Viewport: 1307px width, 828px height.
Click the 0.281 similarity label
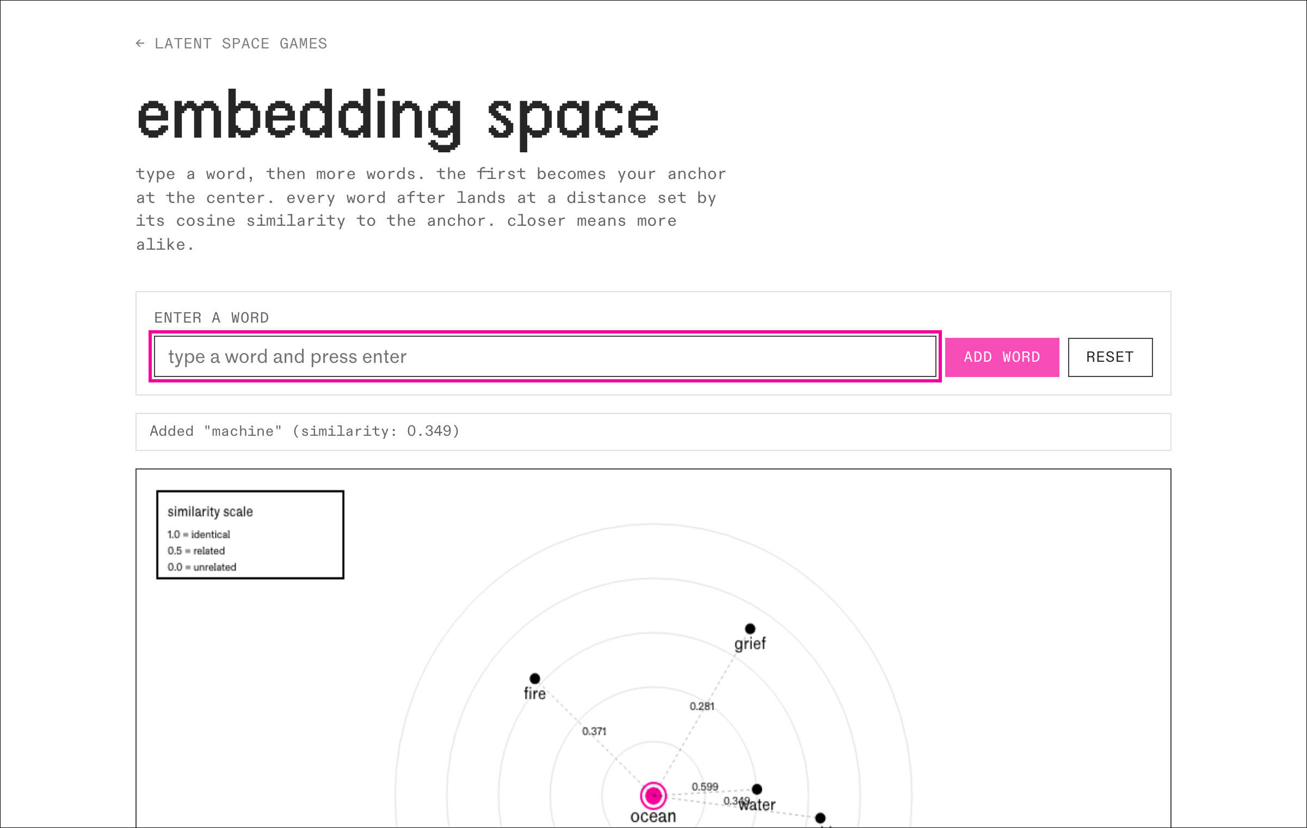coord(702,706)
